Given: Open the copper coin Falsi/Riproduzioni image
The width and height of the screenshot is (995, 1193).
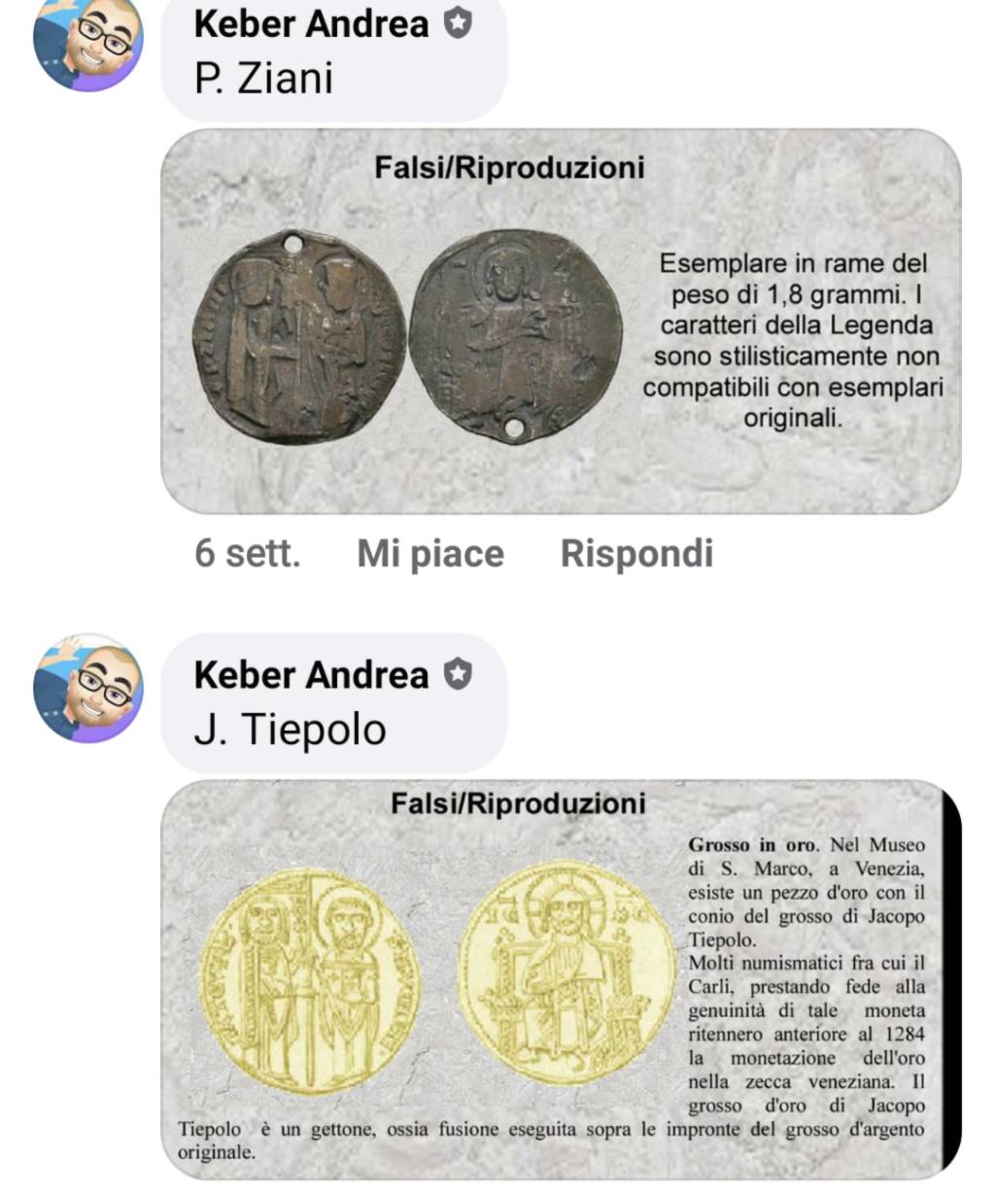Looking at the screenshot, I should pos(561,322).
